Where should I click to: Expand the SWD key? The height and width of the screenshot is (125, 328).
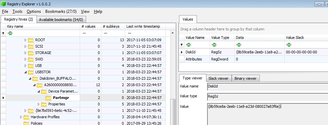pyautogui.click(x=26, y=59)
